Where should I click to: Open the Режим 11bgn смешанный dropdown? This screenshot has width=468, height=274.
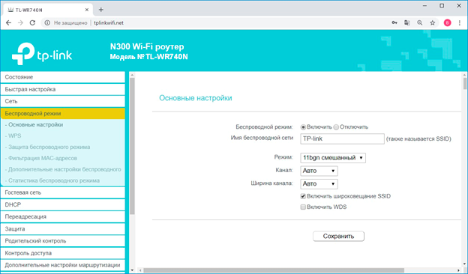click(333, 158)
